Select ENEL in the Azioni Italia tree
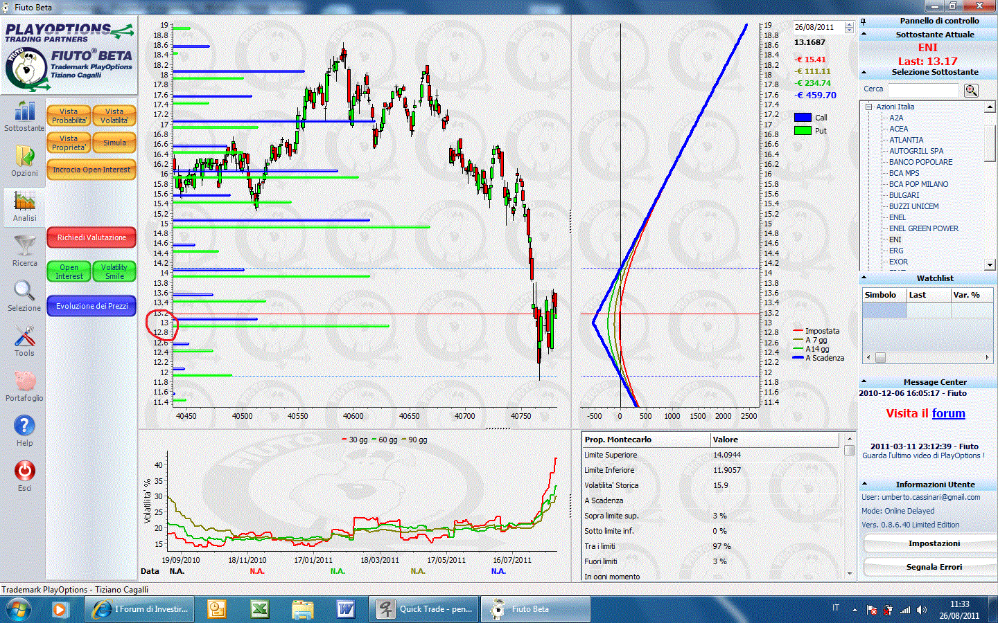 (898, 217)
